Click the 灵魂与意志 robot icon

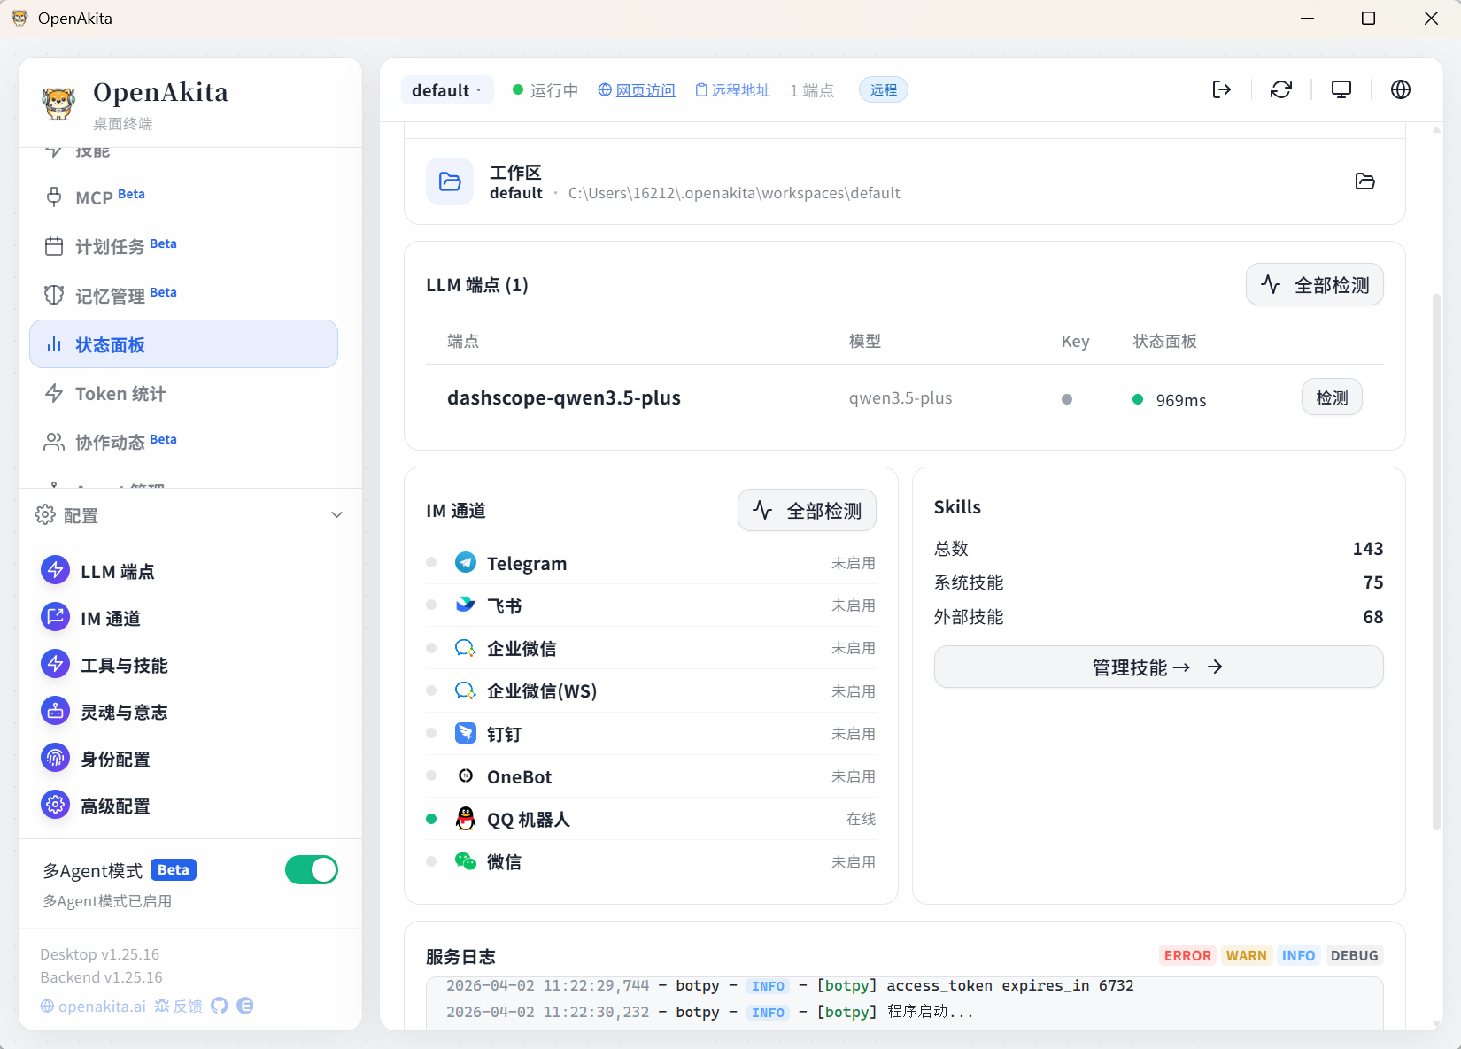55,711
